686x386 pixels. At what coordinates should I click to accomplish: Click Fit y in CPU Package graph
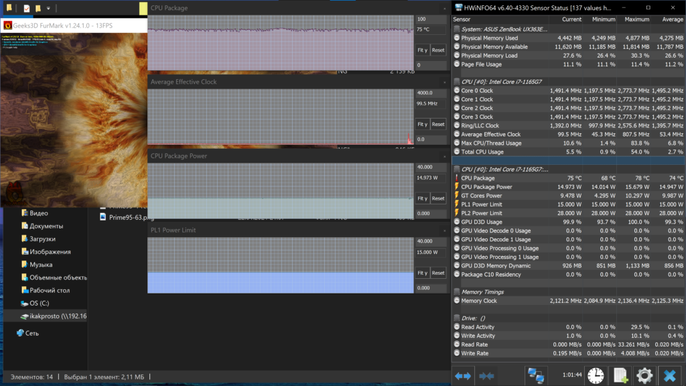point(422,50)
